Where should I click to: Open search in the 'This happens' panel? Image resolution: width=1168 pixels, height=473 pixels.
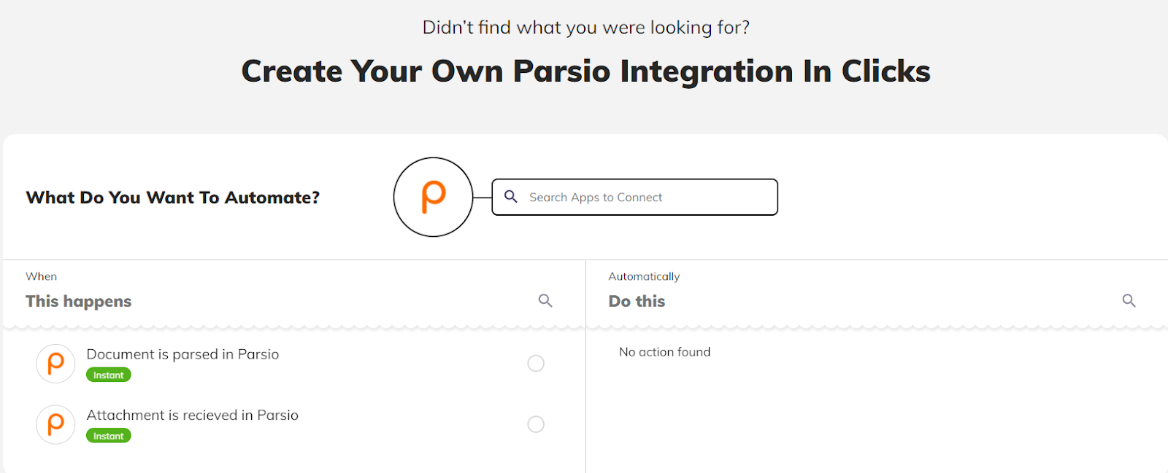pyautogui.click(x=545, y=300)
